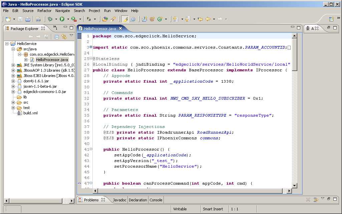Open the File menu
Viewport: 342px width, 214px height.
(x=6, y=11)
